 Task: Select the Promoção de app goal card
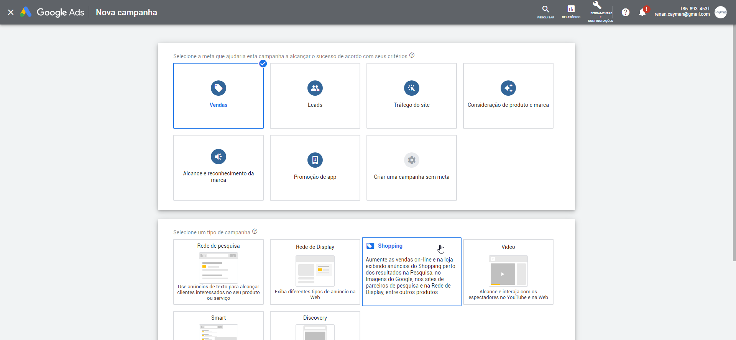(x=315, y=168)
